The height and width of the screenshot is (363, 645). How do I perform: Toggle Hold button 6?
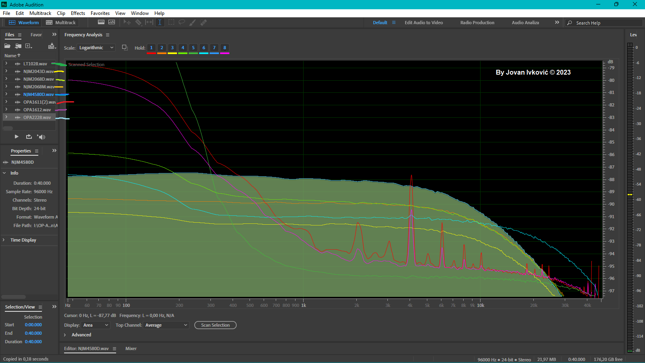tap(204, 48)
